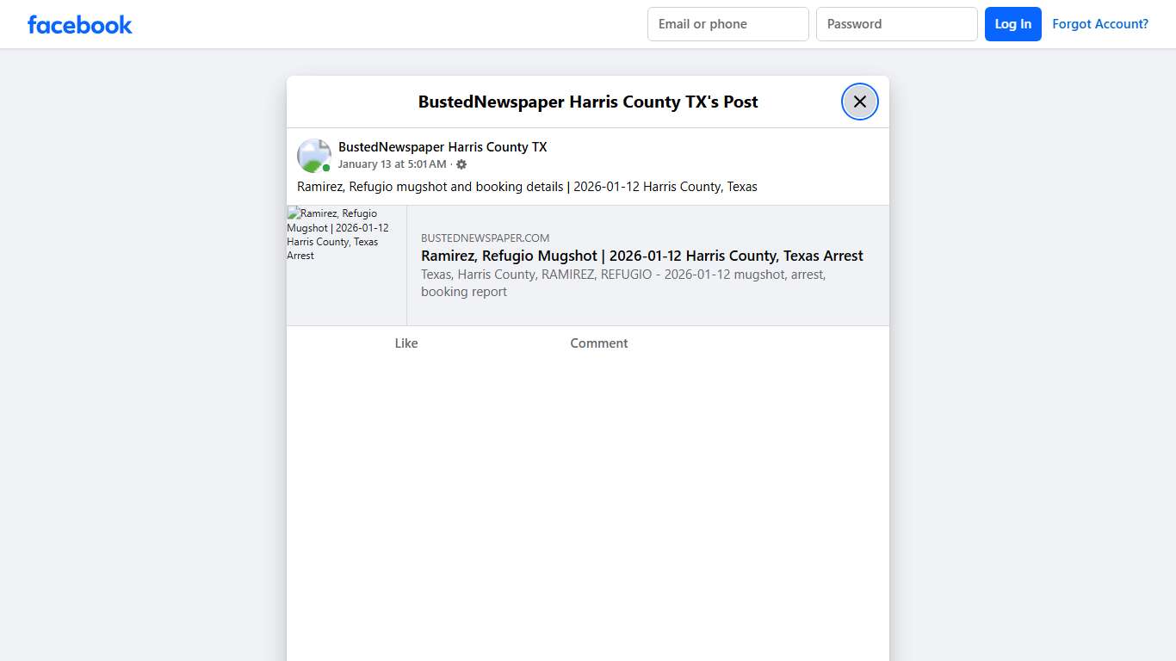The width and height of the screenshot is (1176, 661).
Task: Select the BustedNewspaper profile picture
Action: [313, 155]
